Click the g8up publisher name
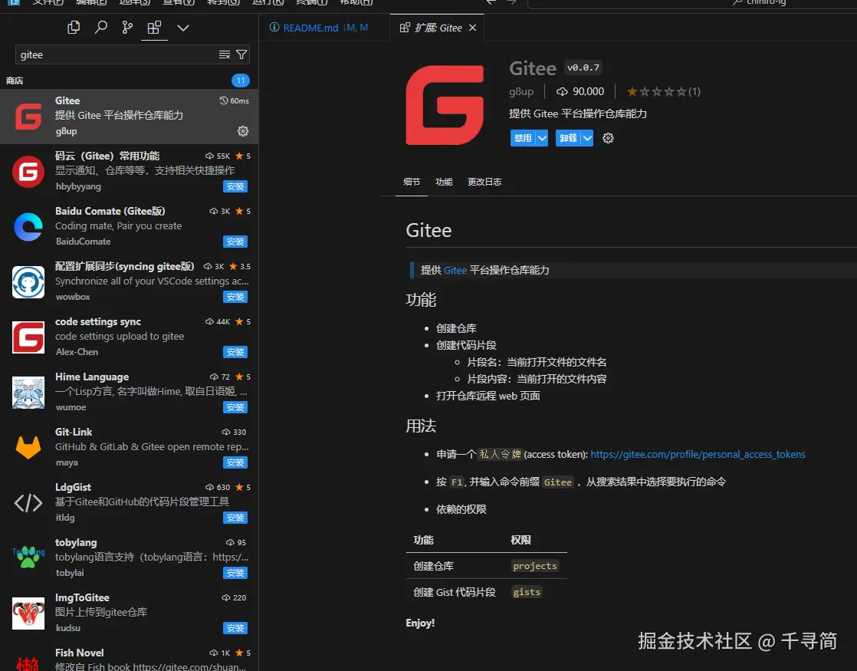 click(520, 91)
